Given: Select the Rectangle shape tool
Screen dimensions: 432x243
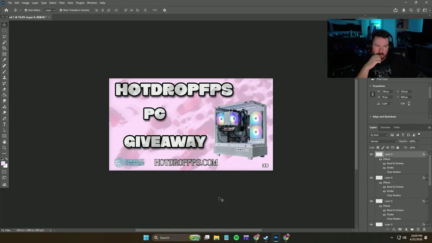Looking at the screenshot, I should pyautogui.click(x=4, y=136).
